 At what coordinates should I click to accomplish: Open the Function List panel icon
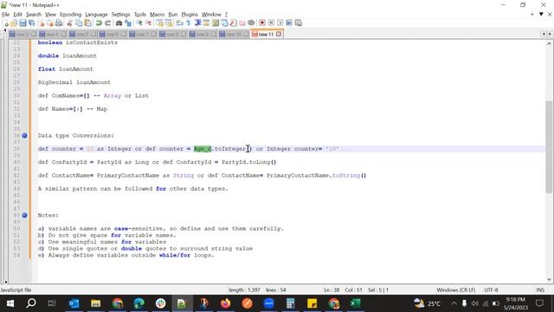pos(234,23)
